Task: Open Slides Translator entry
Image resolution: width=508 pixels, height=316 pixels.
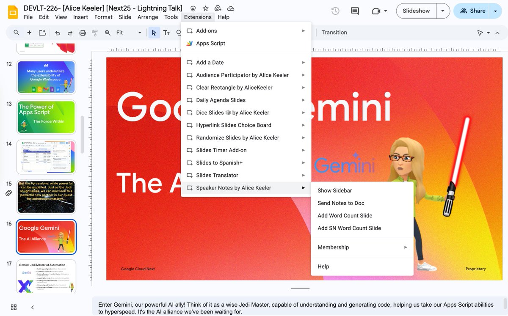Action: tap(246, 175)
